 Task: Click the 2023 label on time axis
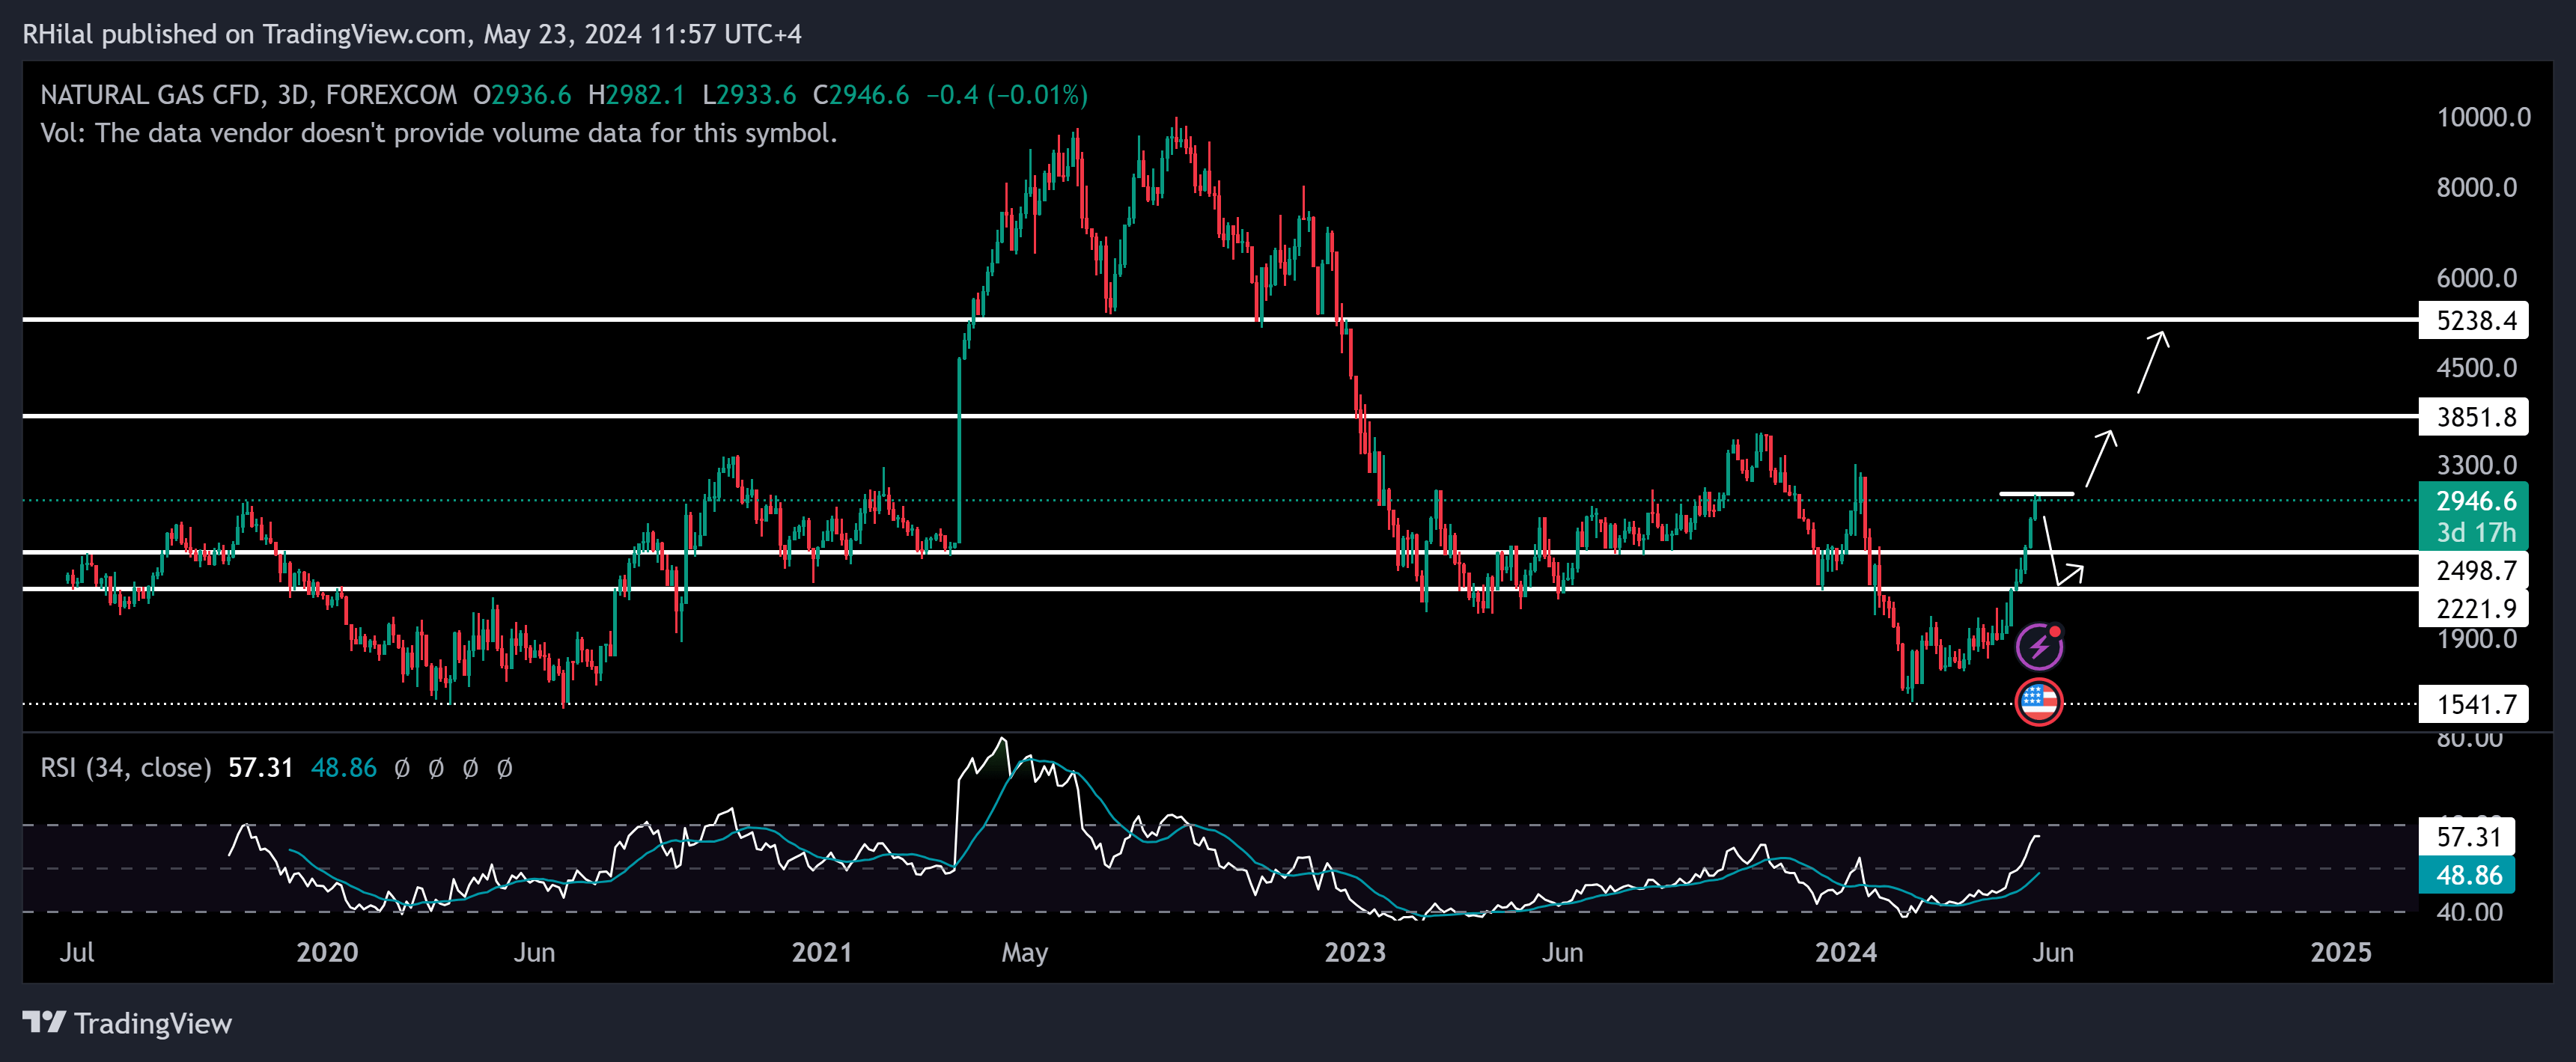pos(1355,952)
